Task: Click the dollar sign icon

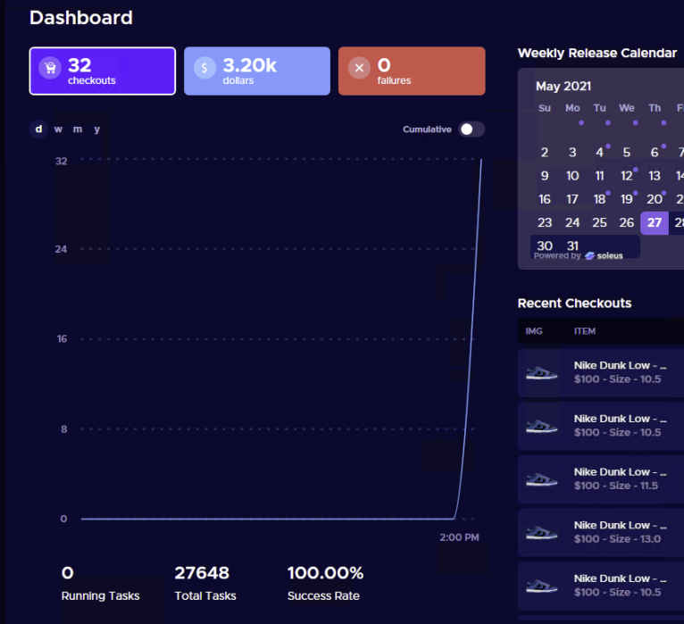Action: 204,68
